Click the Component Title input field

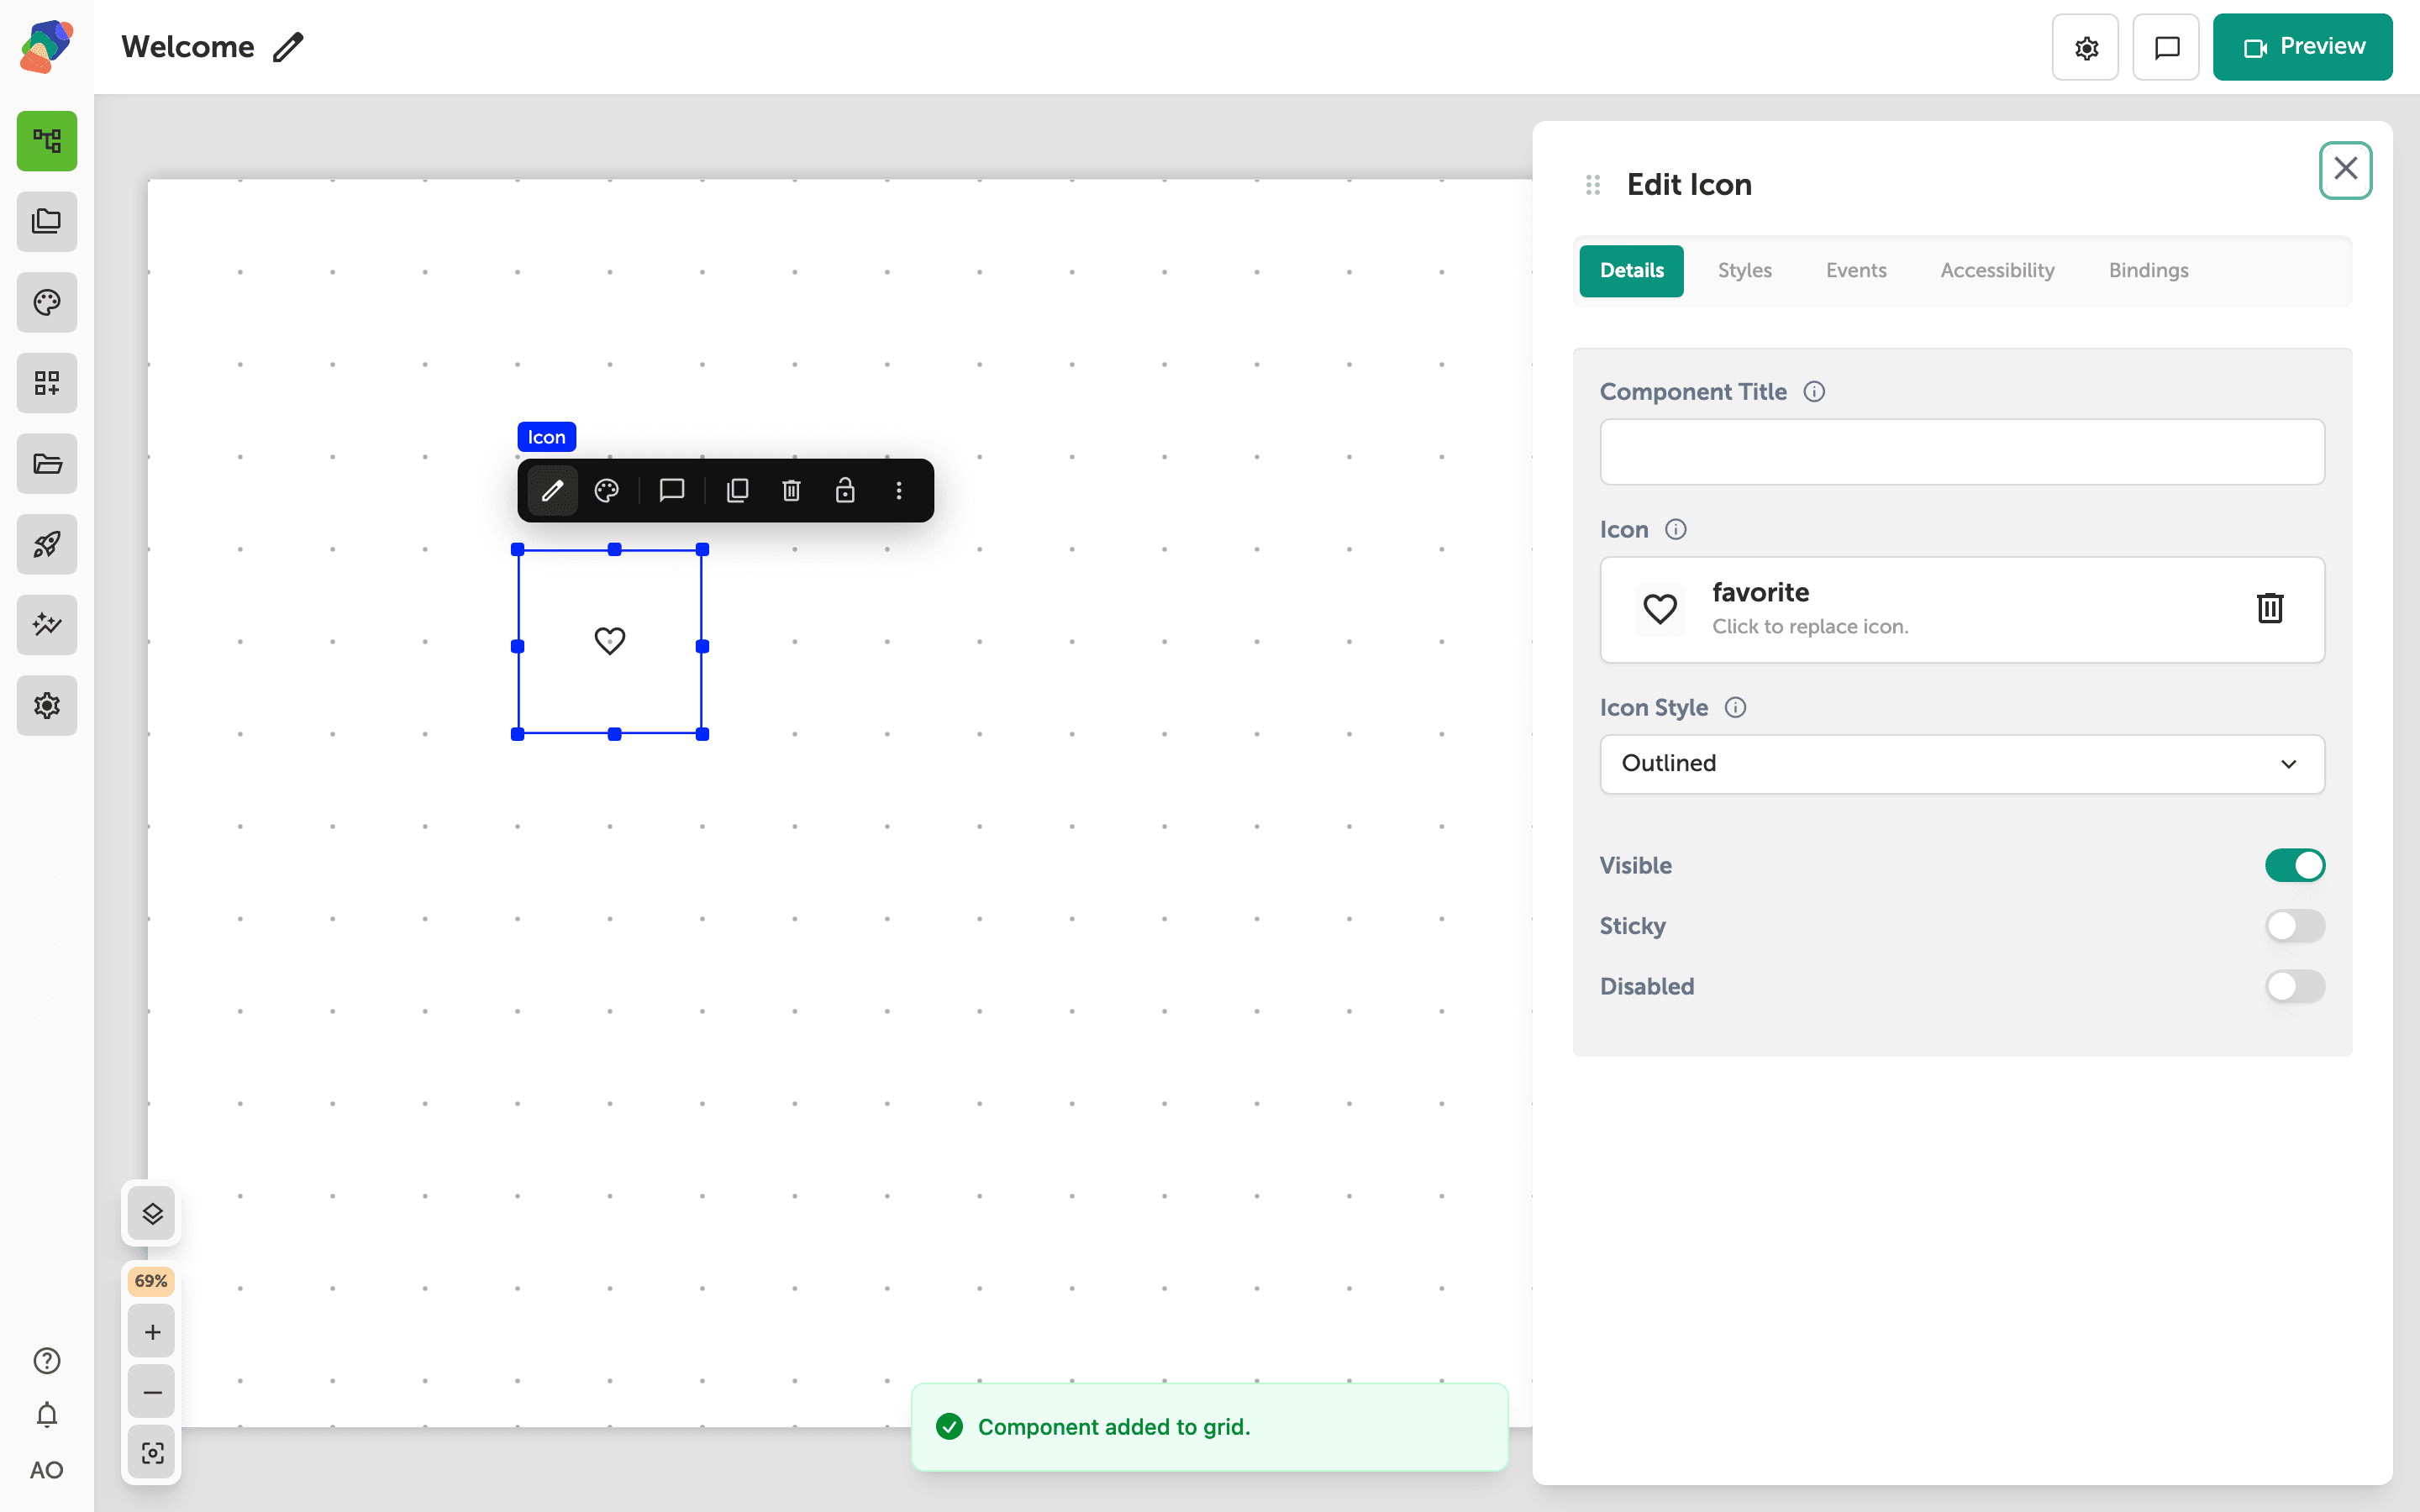tap(1962, 452)
